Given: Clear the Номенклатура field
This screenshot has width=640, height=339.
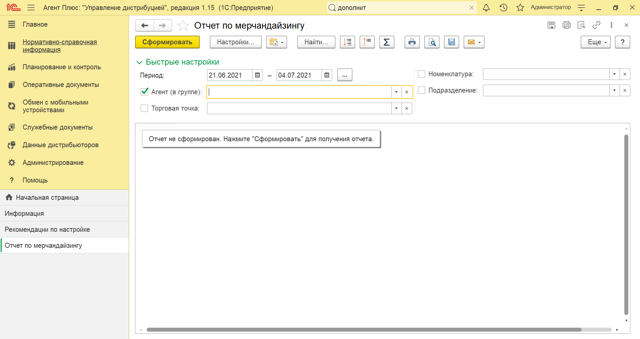Looking at the screenshot, I should click(625, 74).
